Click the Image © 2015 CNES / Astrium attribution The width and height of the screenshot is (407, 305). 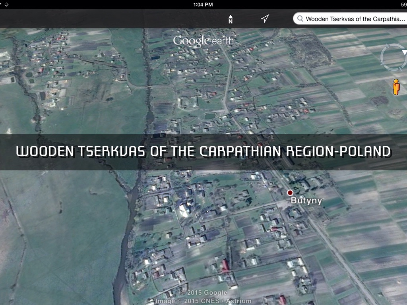point(203,301)
